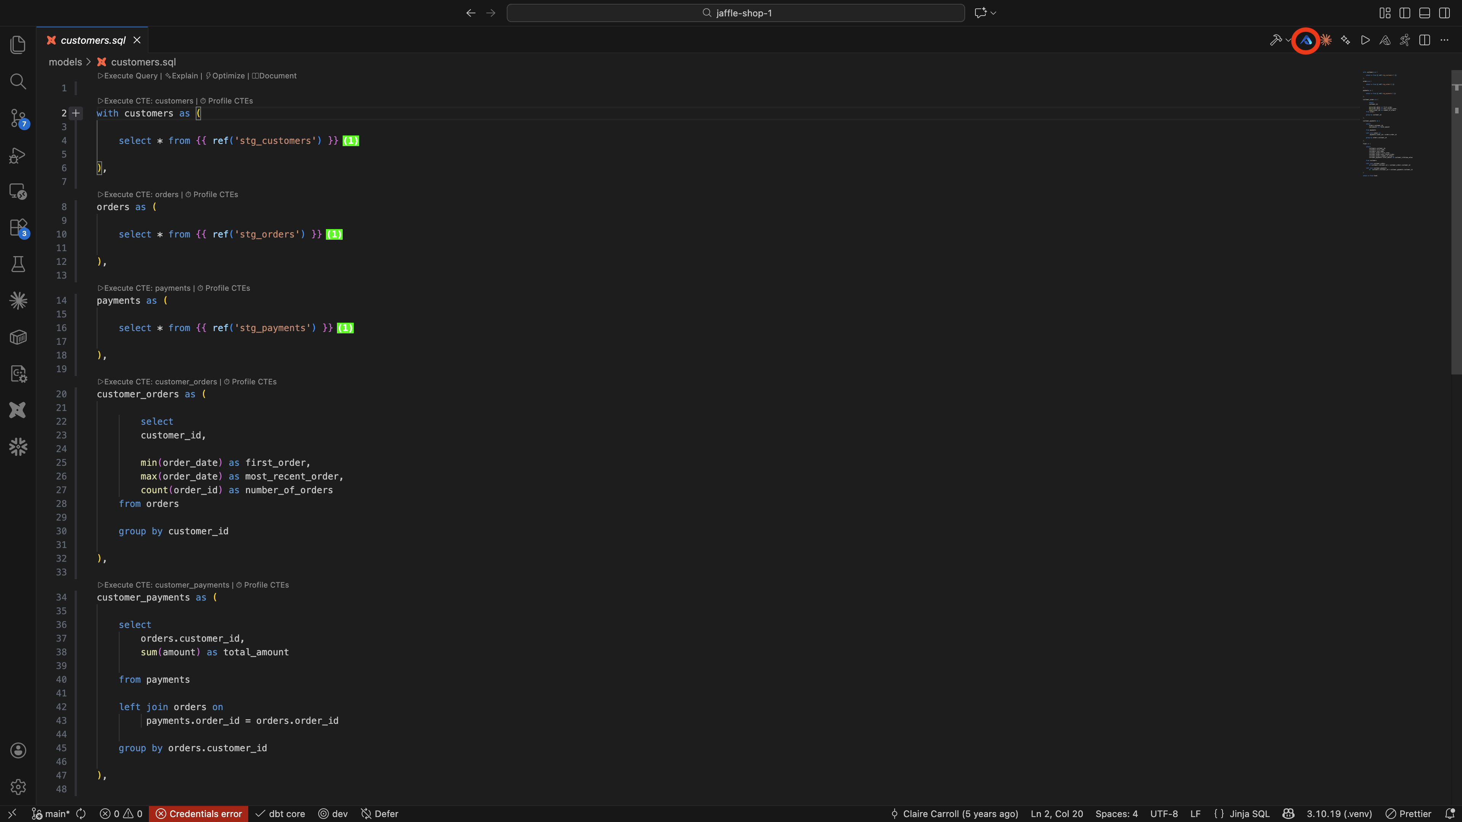
Task: Open the Snowflake sidebar view
Action: pyautogui.click(x=18, y=446)
